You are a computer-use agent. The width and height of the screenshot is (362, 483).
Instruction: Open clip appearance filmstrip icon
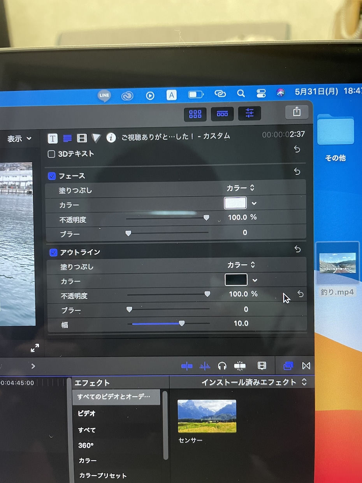pos(262,365)
